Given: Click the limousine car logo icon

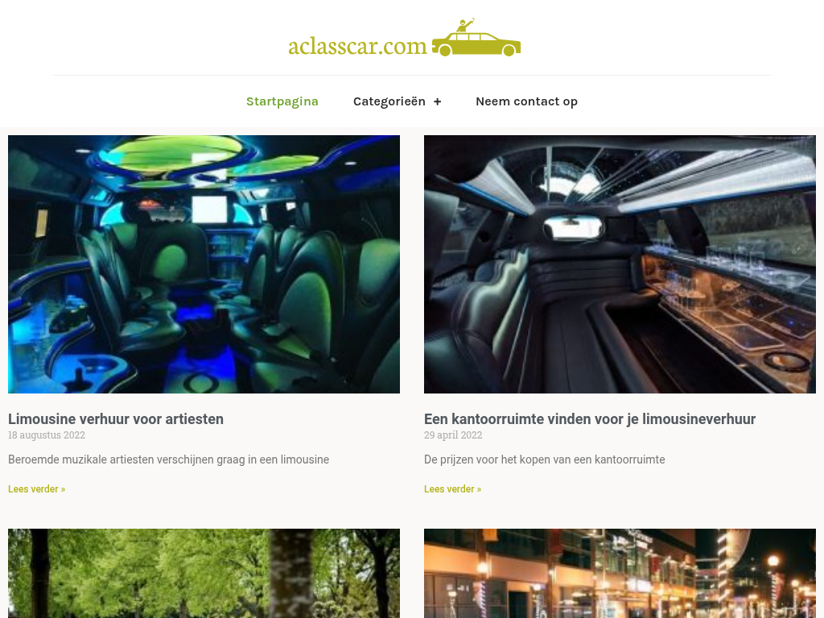Looking at the screenshot, I should (x=476, y=37).
